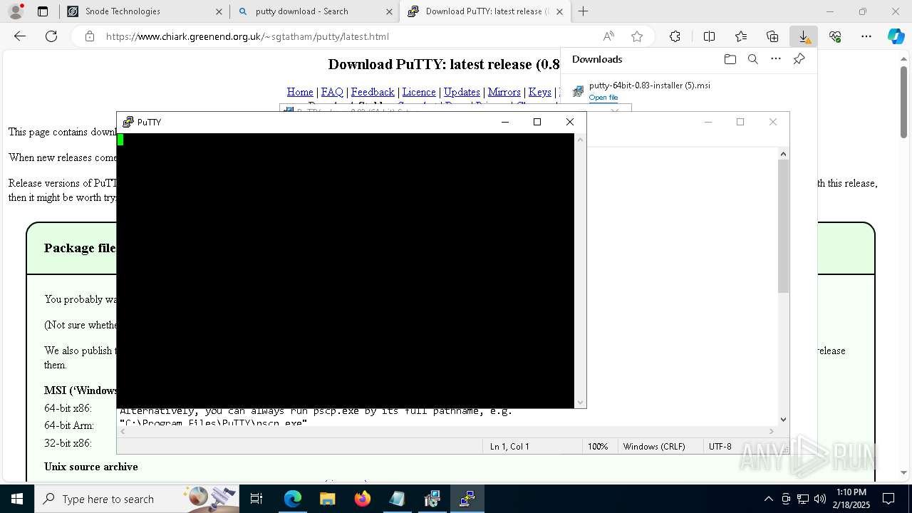Image resolution: width=912 pixels, height=513 pixels.
Task: Go back to the previous page
Action: [20, 36]
